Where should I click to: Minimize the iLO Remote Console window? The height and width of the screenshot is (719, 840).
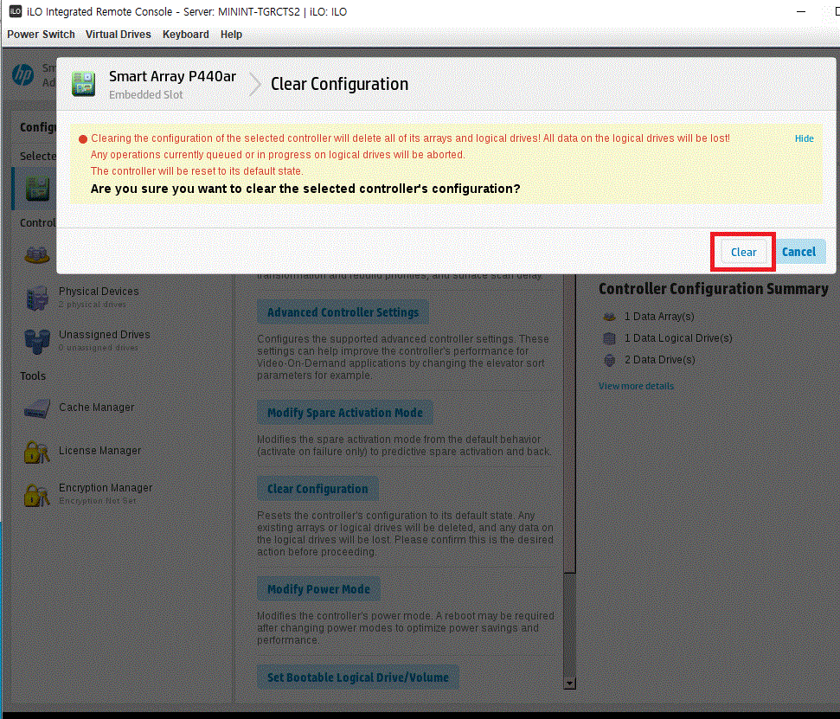[x=801, y=11]
